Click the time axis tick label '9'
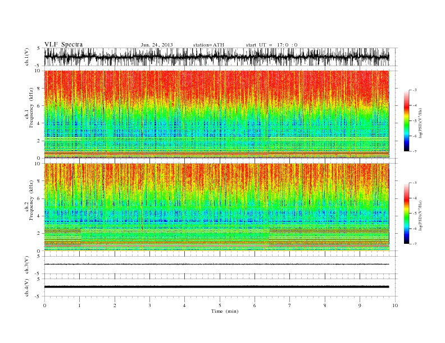Viewport: 445px width, 343px height. [360, 305]
